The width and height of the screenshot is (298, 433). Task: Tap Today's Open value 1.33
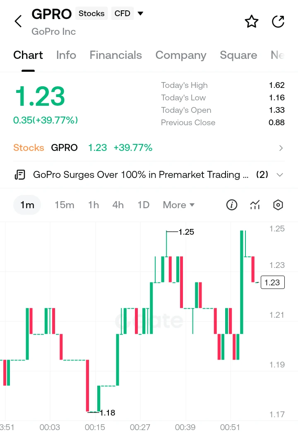coord(277,110)
